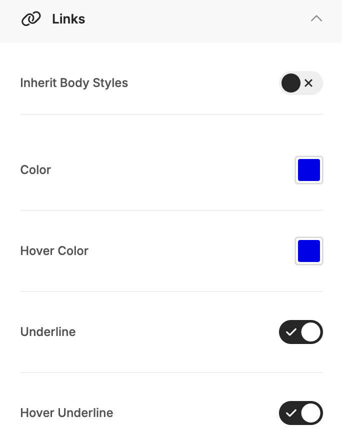This screenshot has width=342, height=447.
Task: Click the white knob of the Underline switch
Action: coord(311,332)
